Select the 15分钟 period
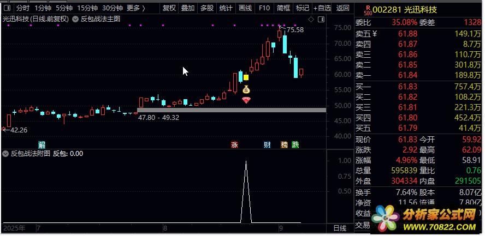Viewport: 485px width, 236px height. click(87, 8)
